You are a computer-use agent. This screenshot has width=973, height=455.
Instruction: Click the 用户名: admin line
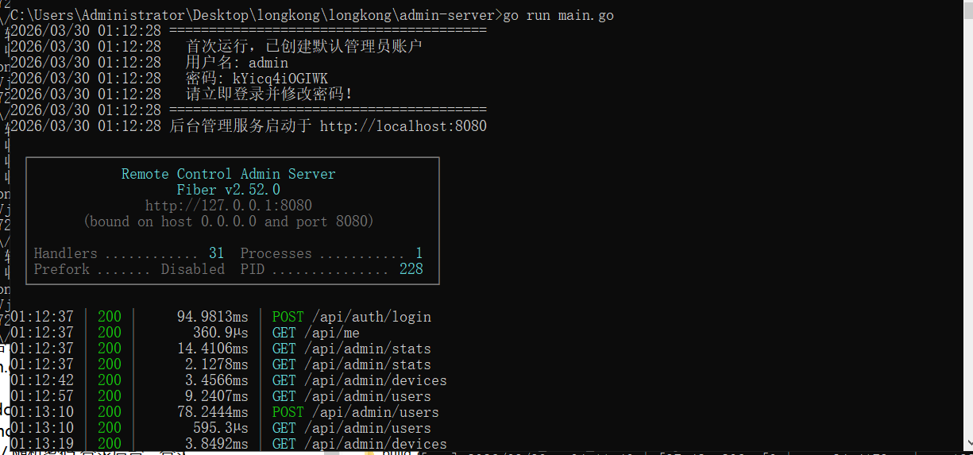[237, 63]
